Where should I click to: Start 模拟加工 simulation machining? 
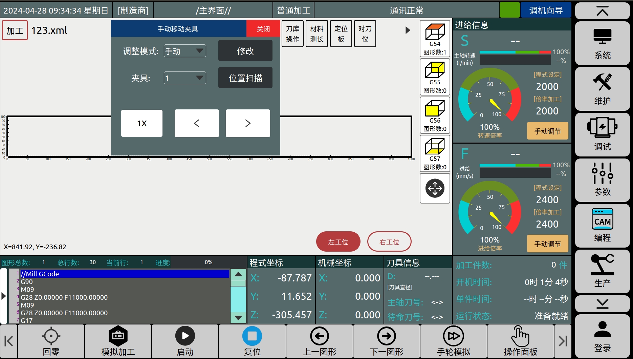pyautogui.click(x=118, y=341)
